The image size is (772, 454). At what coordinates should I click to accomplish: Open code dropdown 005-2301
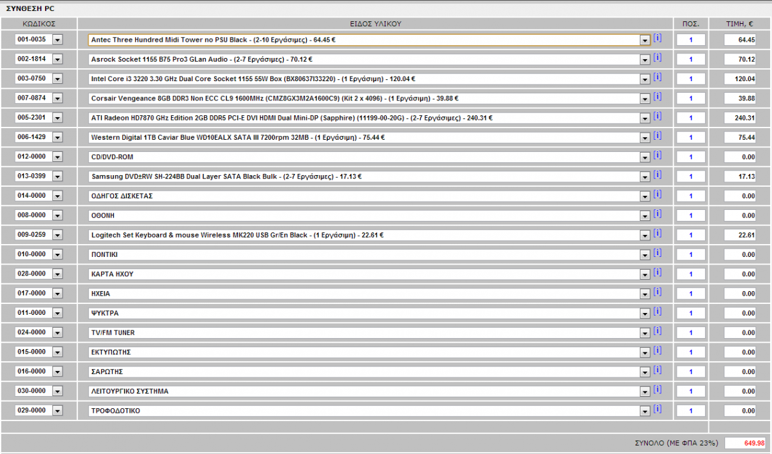pyautogui.click(x=57, y=118)
